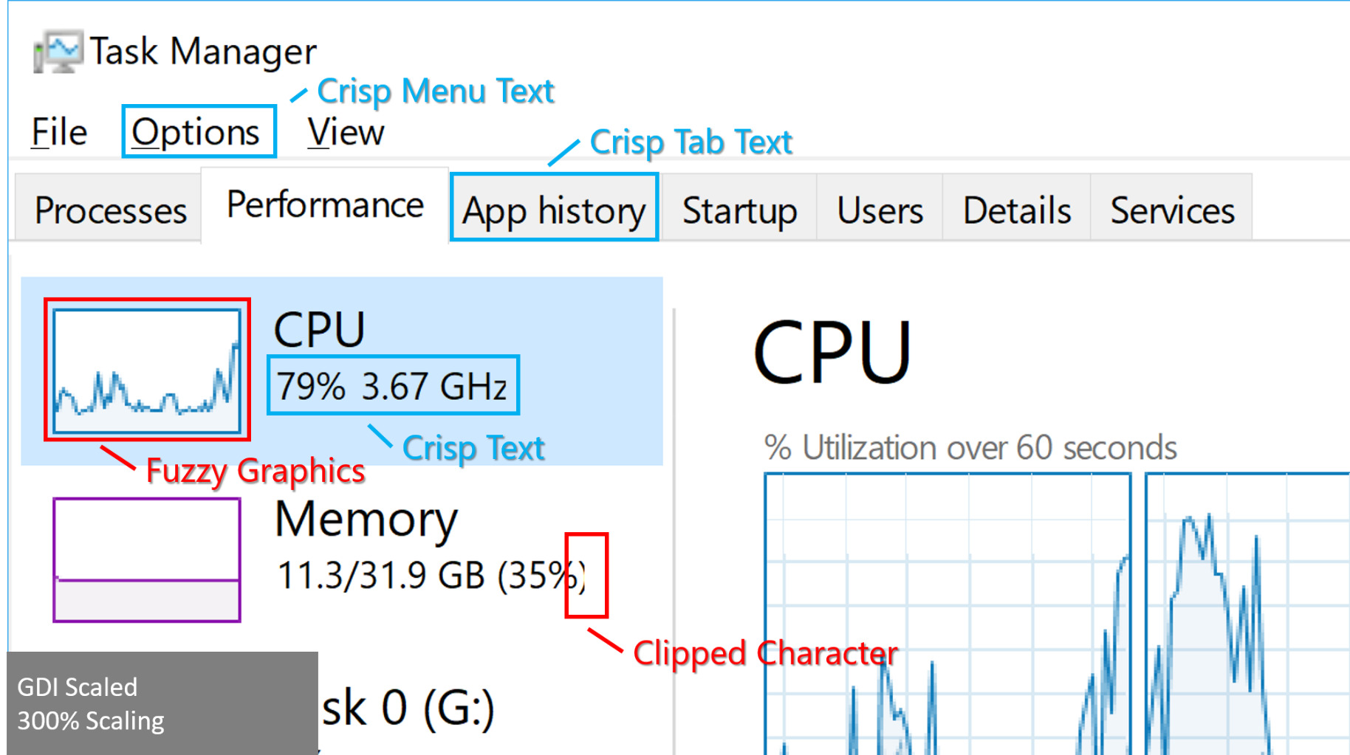The height and width of the screenshot is (755, 1350).
Task: Open the Details tab
Action: [x=1017, y=208]
